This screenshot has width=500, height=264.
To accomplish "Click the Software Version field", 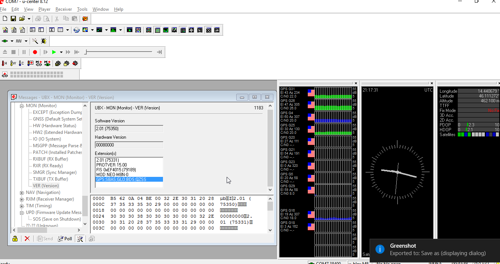I will [x=129, y=129].
